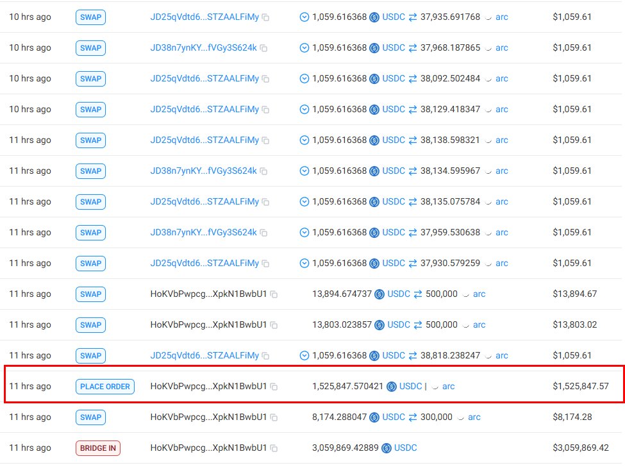The width and height of the screenshot is (625, 470).
Task: Click swap arrows icon in the 8,174.288047 row
Action: coord(413,417)
